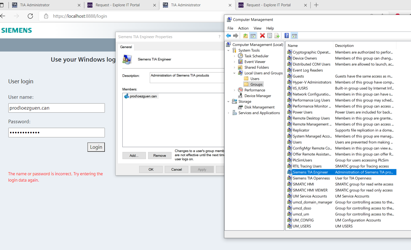The image size is (411, 250).
Task: Click the Services and Applications tree icon
Action: click(235, 113)
